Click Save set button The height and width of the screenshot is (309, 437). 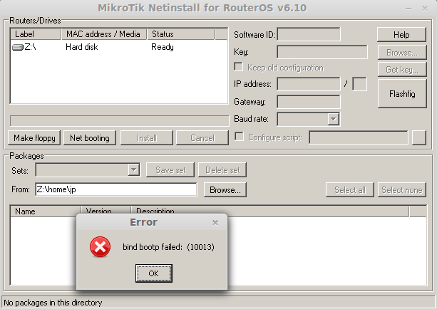(170, 170)
